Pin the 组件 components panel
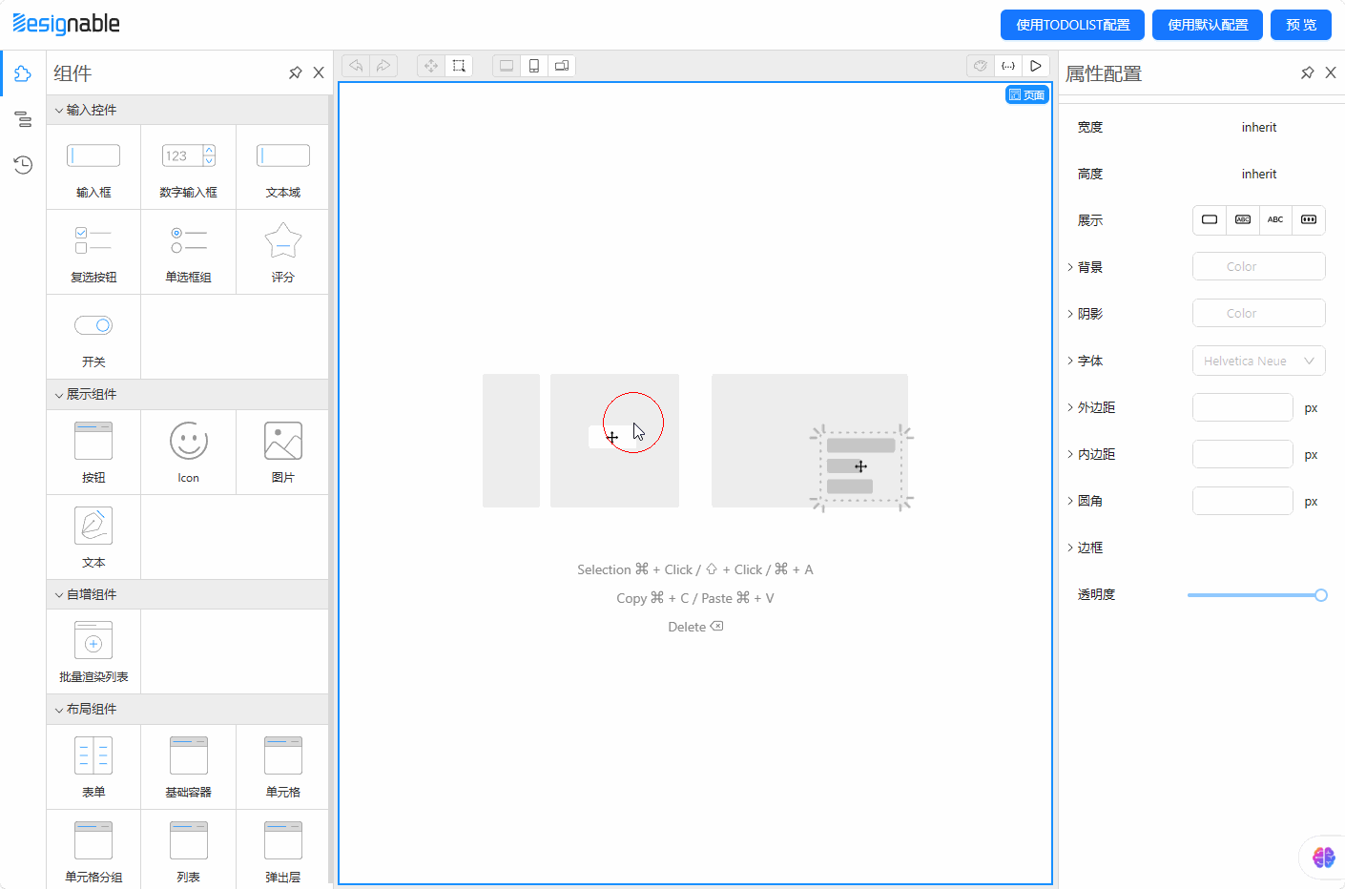 [296, 73]
